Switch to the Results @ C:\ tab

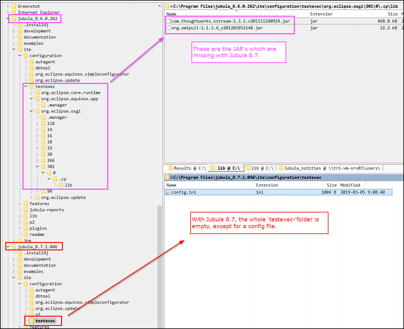pyautogui.click(x=187, y=168)
